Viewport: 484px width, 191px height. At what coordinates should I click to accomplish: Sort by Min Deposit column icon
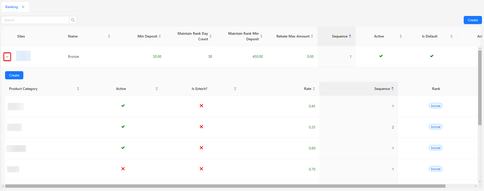click(160, 36)
